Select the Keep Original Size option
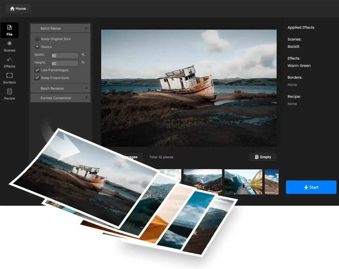The width and height of the screenshot is (339, 269). 37,39
